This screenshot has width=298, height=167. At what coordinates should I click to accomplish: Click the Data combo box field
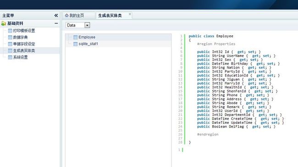coord(75,25)
